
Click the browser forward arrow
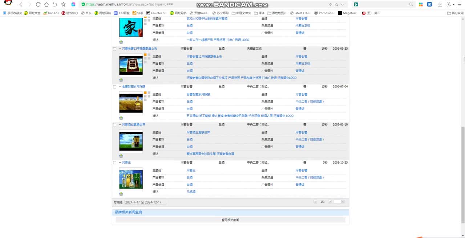[x=29, y=4]
